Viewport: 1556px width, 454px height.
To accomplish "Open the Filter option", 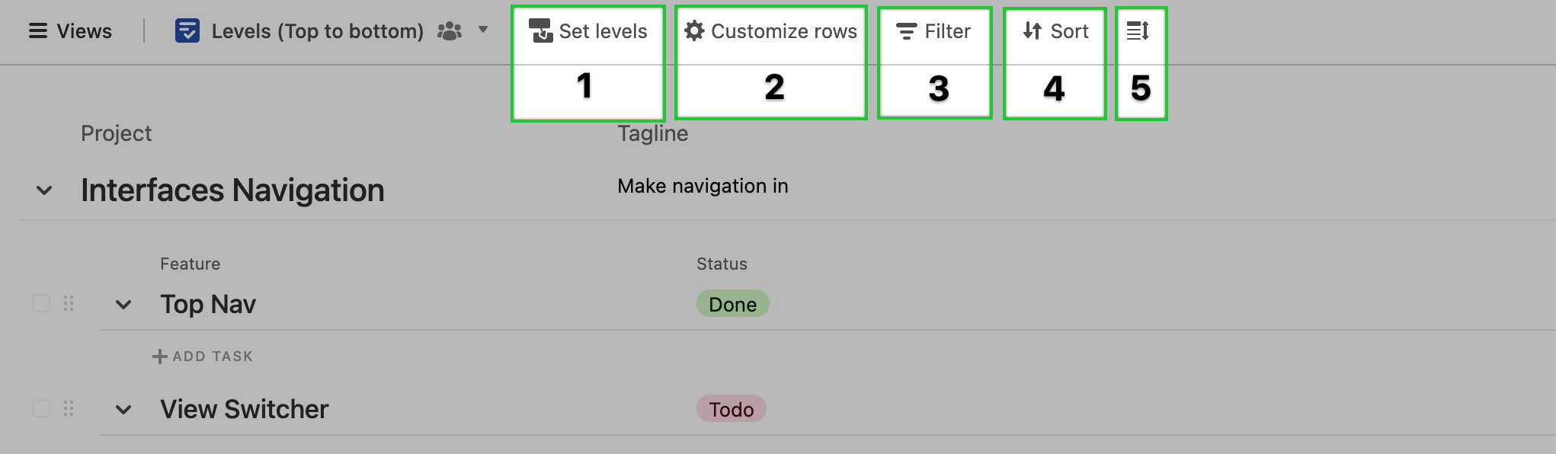I will coord(933,31).
